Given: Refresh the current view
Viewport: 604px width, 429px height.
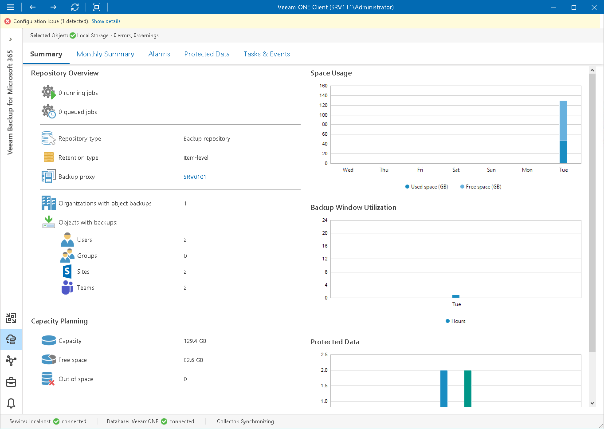Looking at the screenshot, I should (75, 7).
